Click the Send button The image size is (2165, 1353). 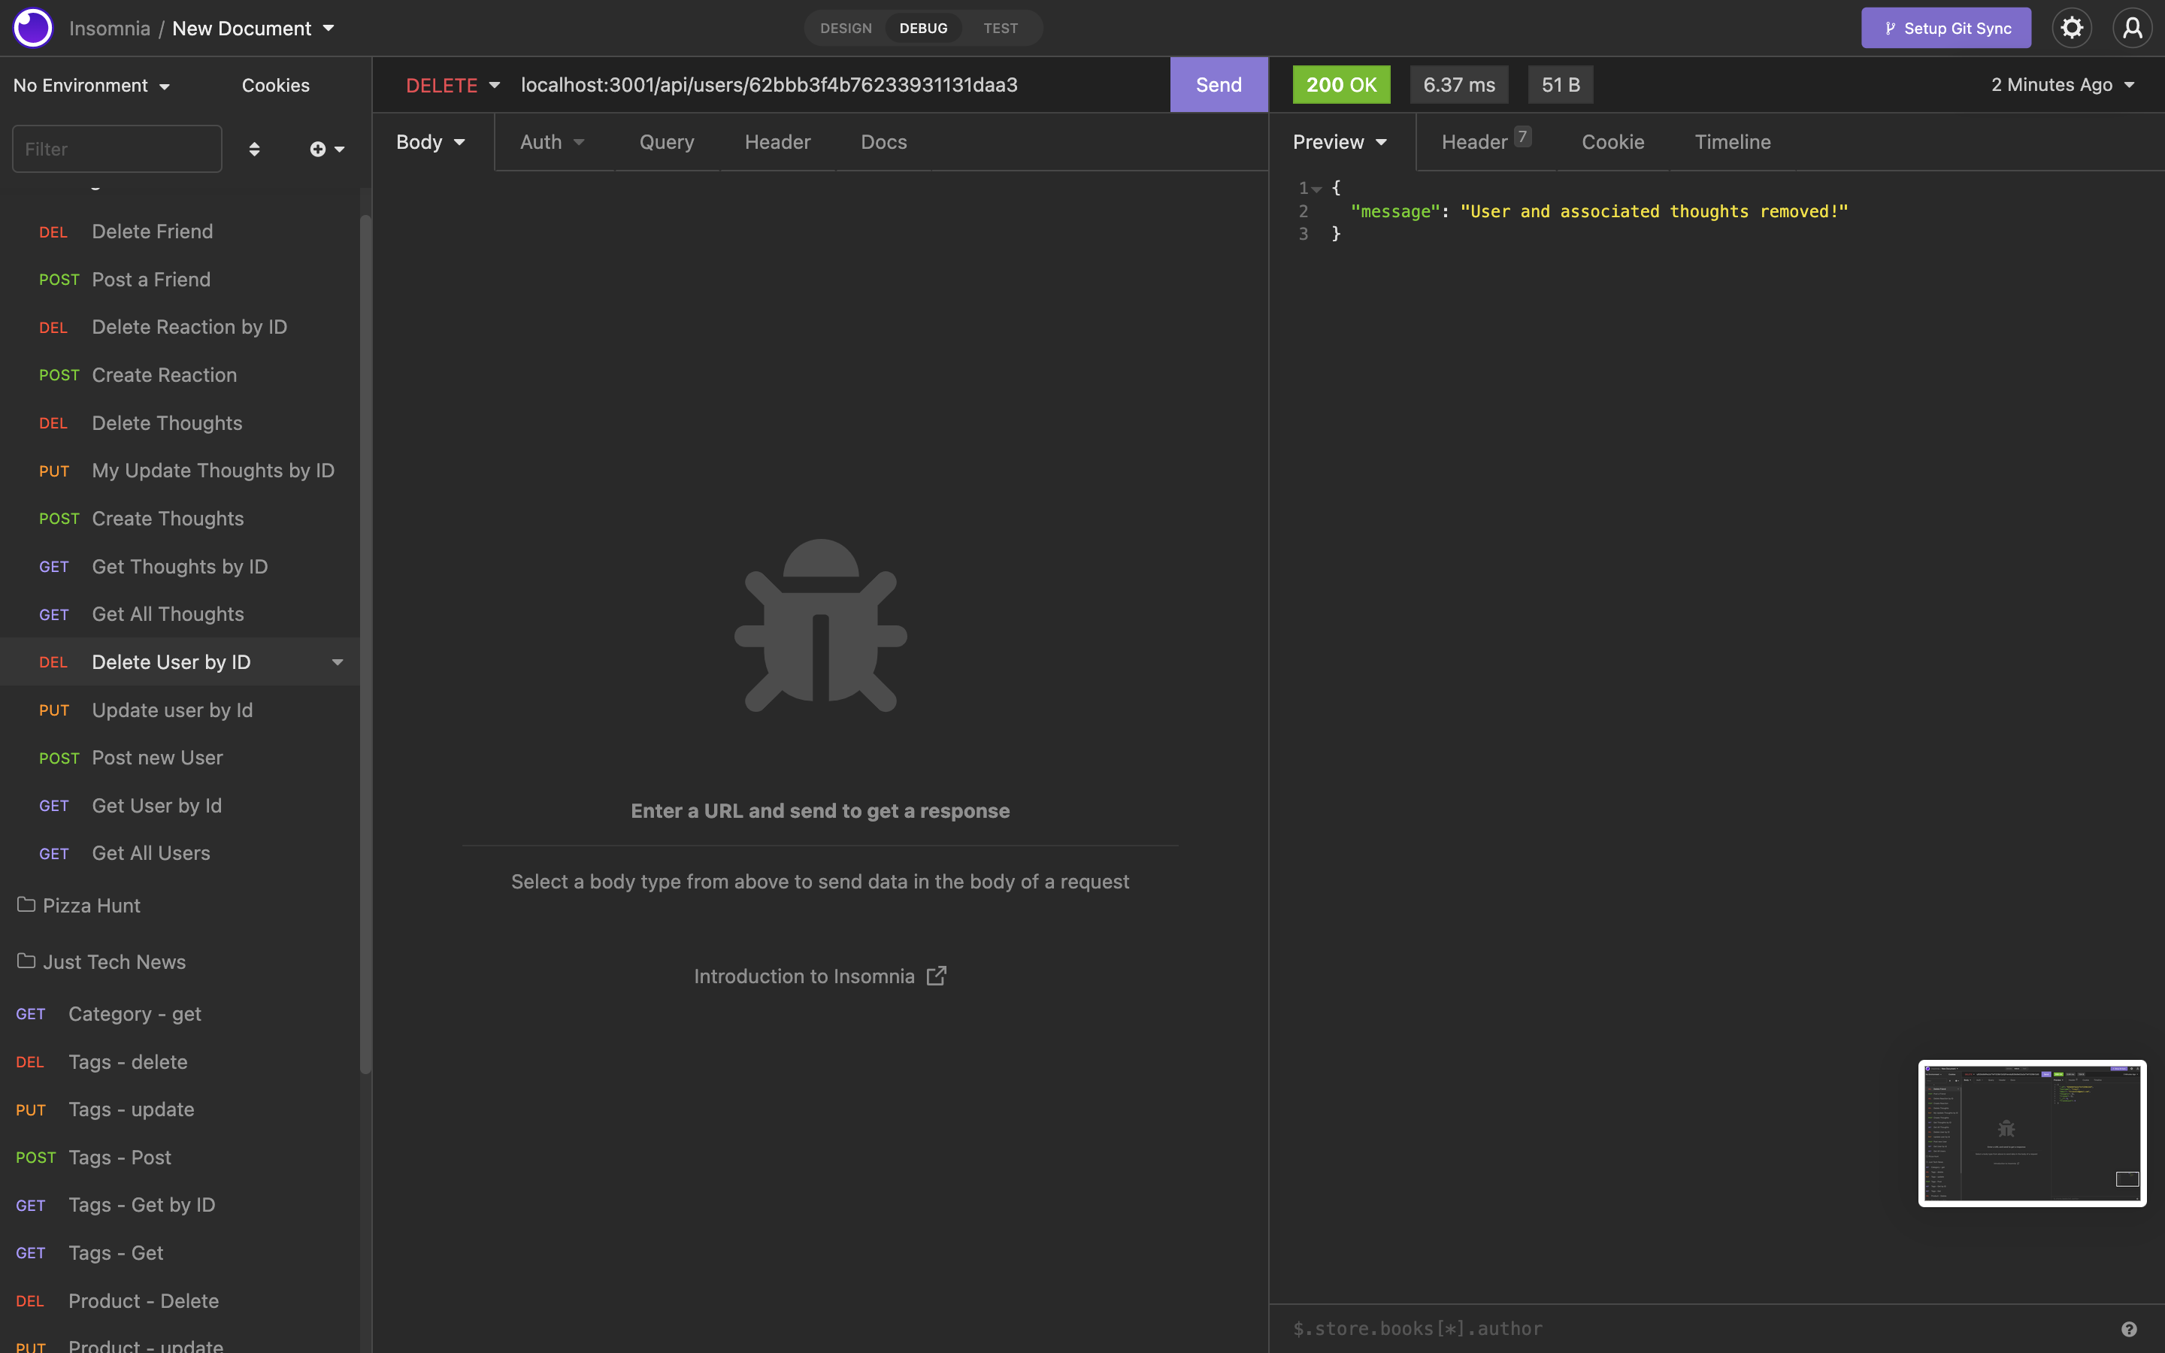pos(1218,84)
